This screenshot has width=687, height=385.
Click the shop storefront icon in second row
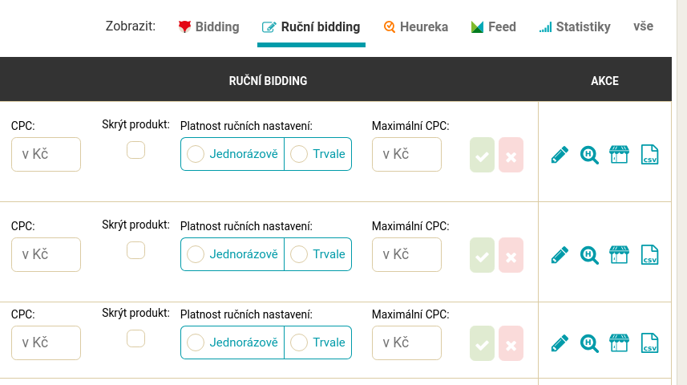tap(619, 255)
